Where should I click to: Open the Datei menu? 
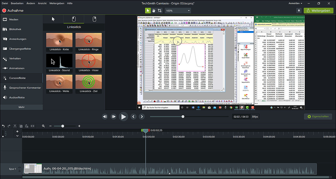click(x=5, y=3)
